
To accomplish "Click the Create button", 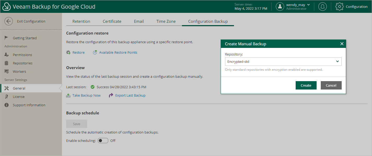I will click(x=306, y=85).
